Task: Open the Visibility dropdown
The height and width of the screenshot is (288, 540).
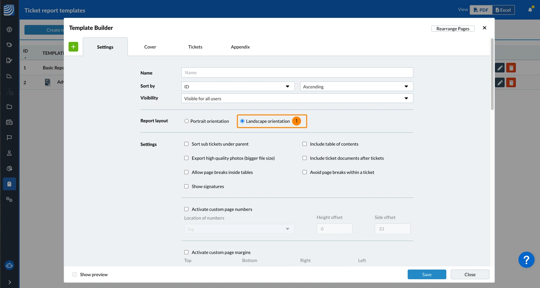Action: pyautogui.click(x=297, y=98)
